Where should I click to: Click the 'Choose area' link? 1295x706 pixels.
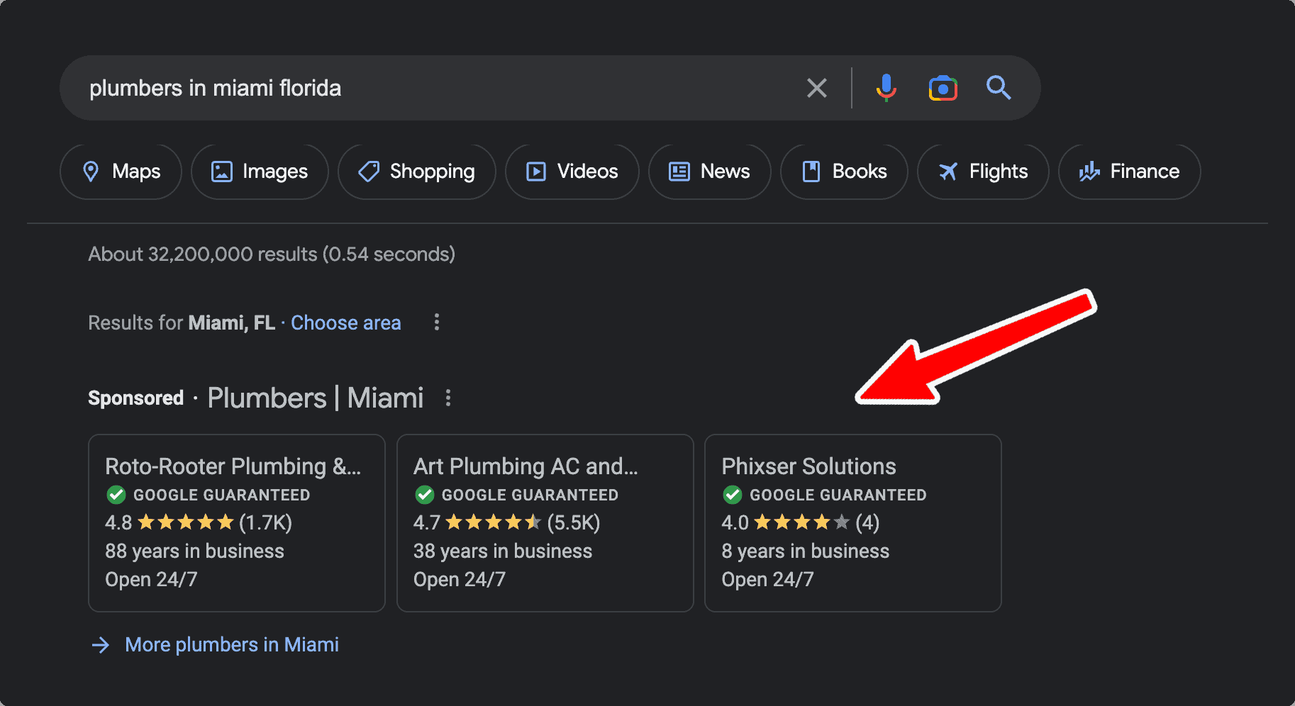click(x=346, y=323)
